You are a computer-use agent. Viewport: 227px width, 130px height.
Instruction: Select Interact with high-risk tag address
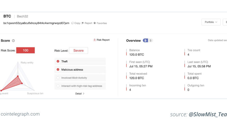click(58, 86)
